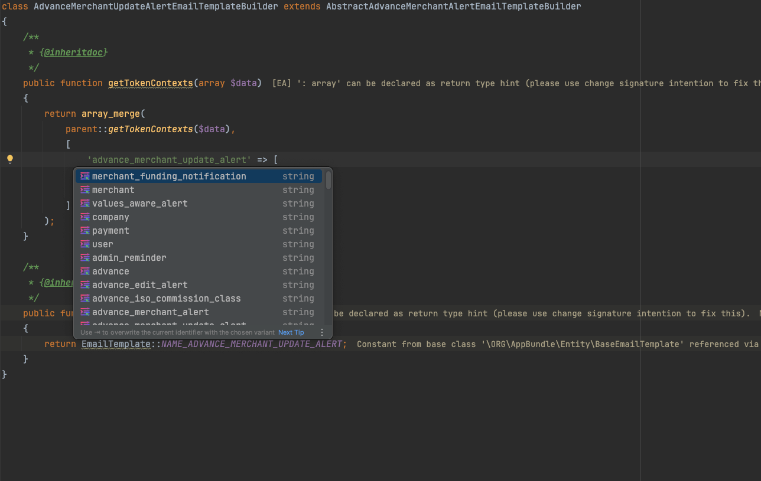Image resolution: width=761 pixels, height=481 pixels.
Task: Click icon next to admin_reminder suggestion
Action: (85, 258)
